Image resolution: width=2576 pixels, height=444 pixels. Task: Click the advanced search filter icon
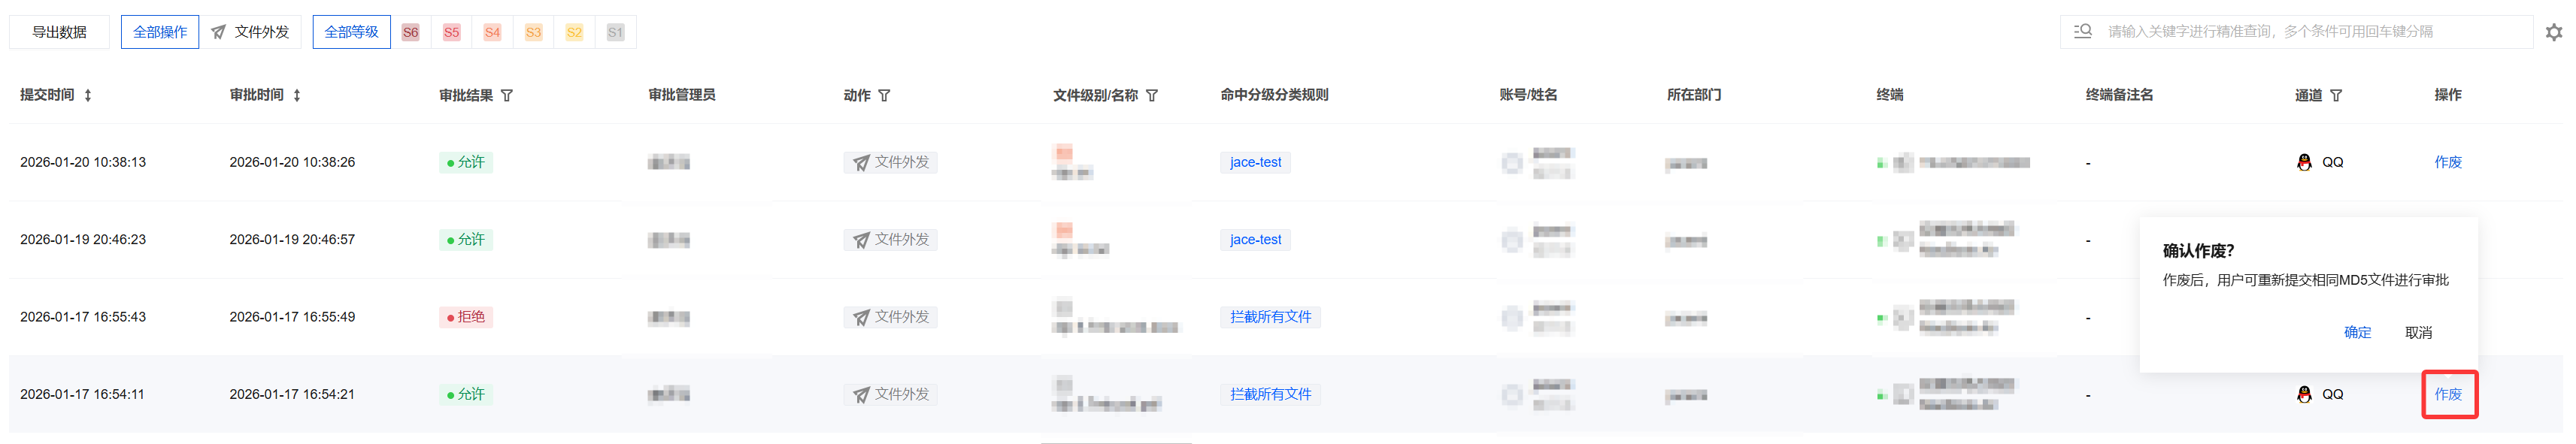(x=2083, y=32)
